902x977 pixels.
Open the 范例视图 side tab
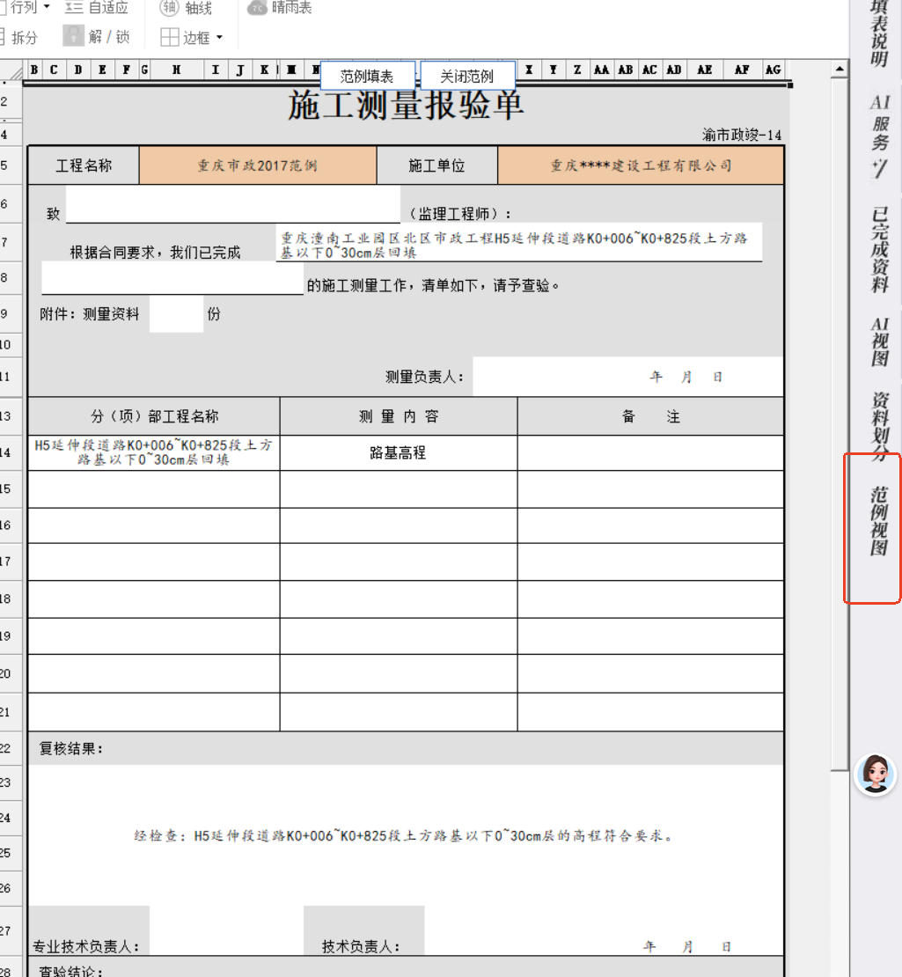pyautogui.click(x=878, y=521)
